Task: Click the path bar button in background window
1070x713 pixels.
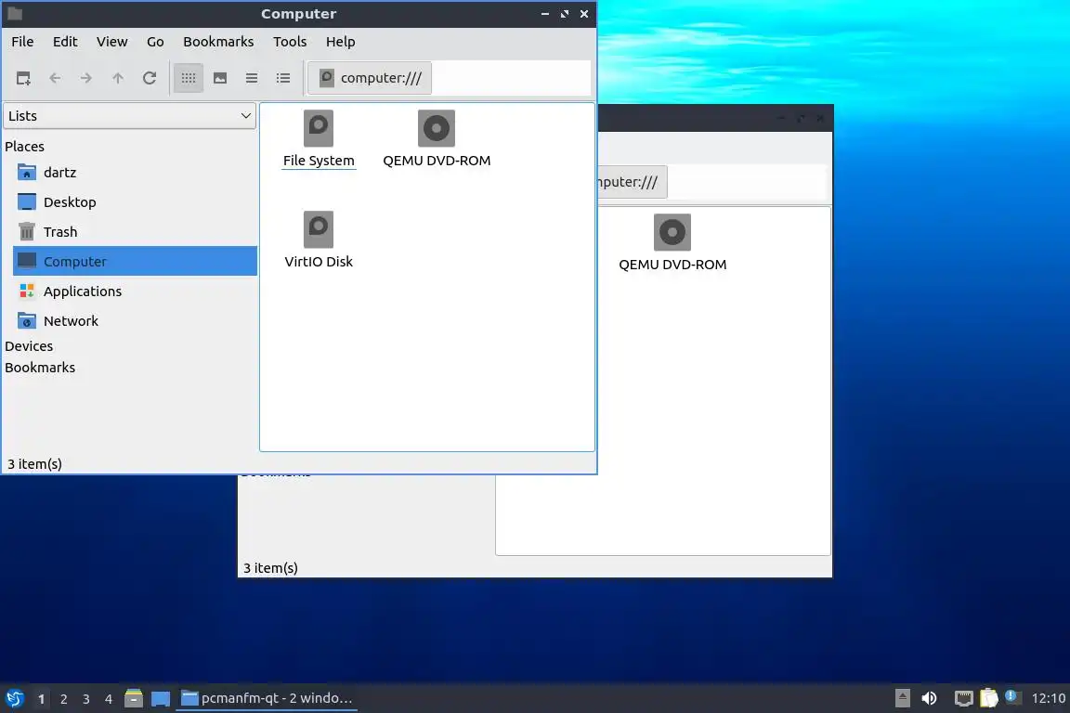Action: 632,182
